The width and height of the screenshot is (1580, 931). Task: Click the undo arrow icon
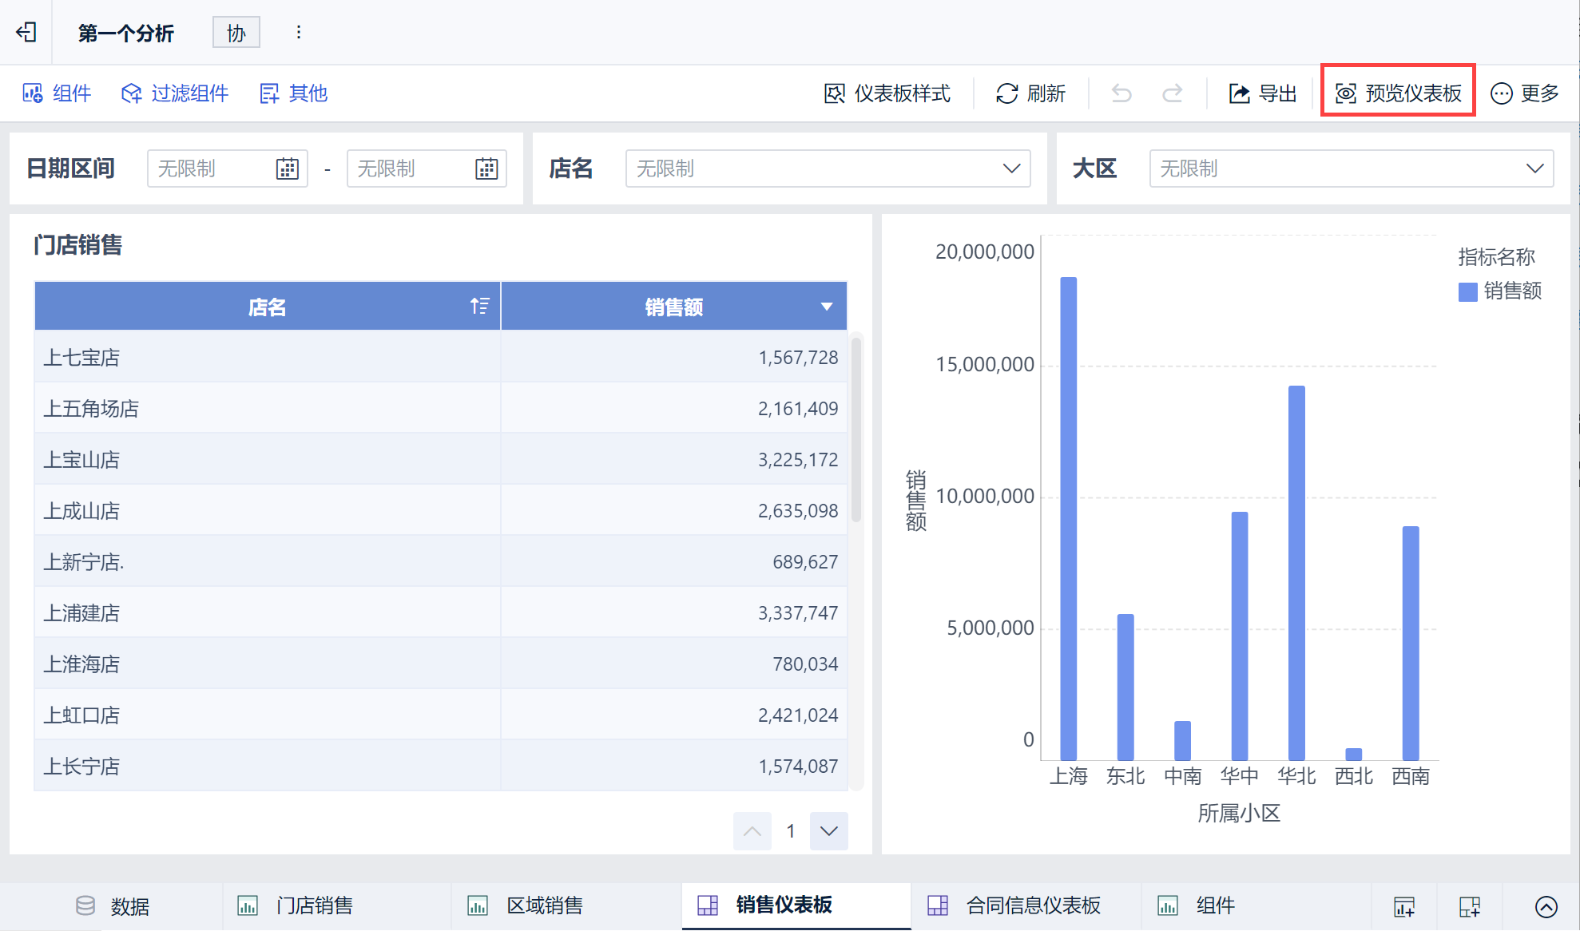[1121, 93]
